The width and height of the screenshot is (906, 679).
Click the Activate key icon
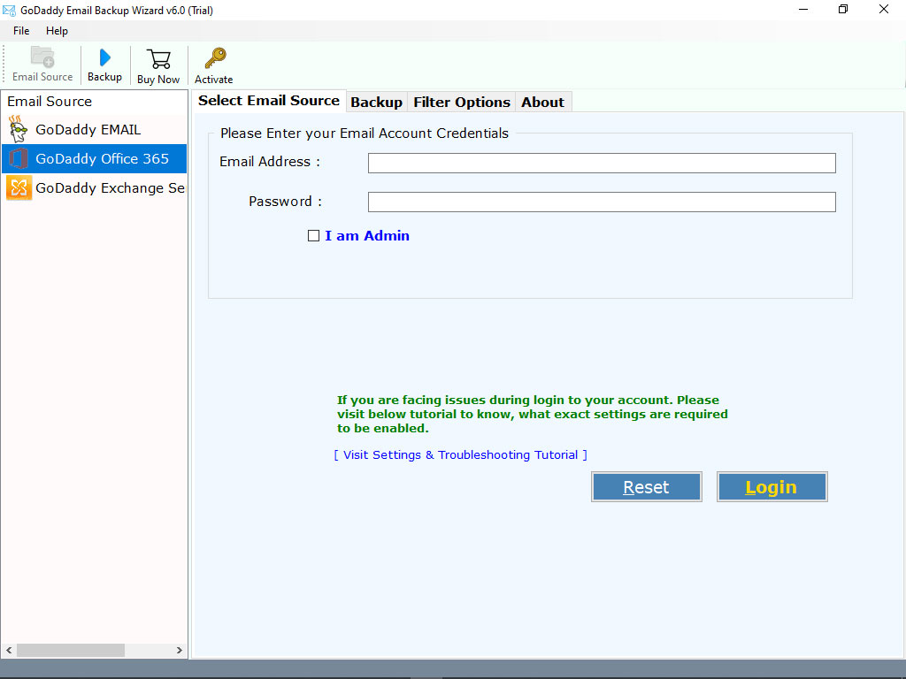[x=215, y=58]
